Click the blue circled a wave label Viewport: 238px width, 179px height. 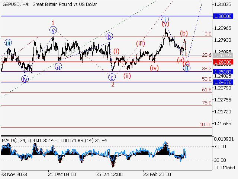click(x=58, y=66)
